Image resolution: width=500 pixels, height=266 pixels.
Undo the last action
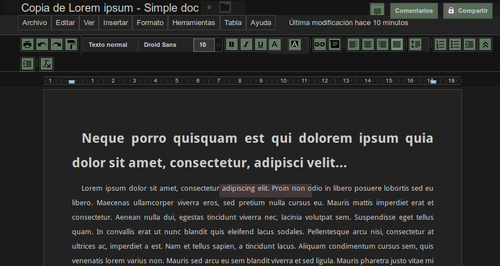42,45
